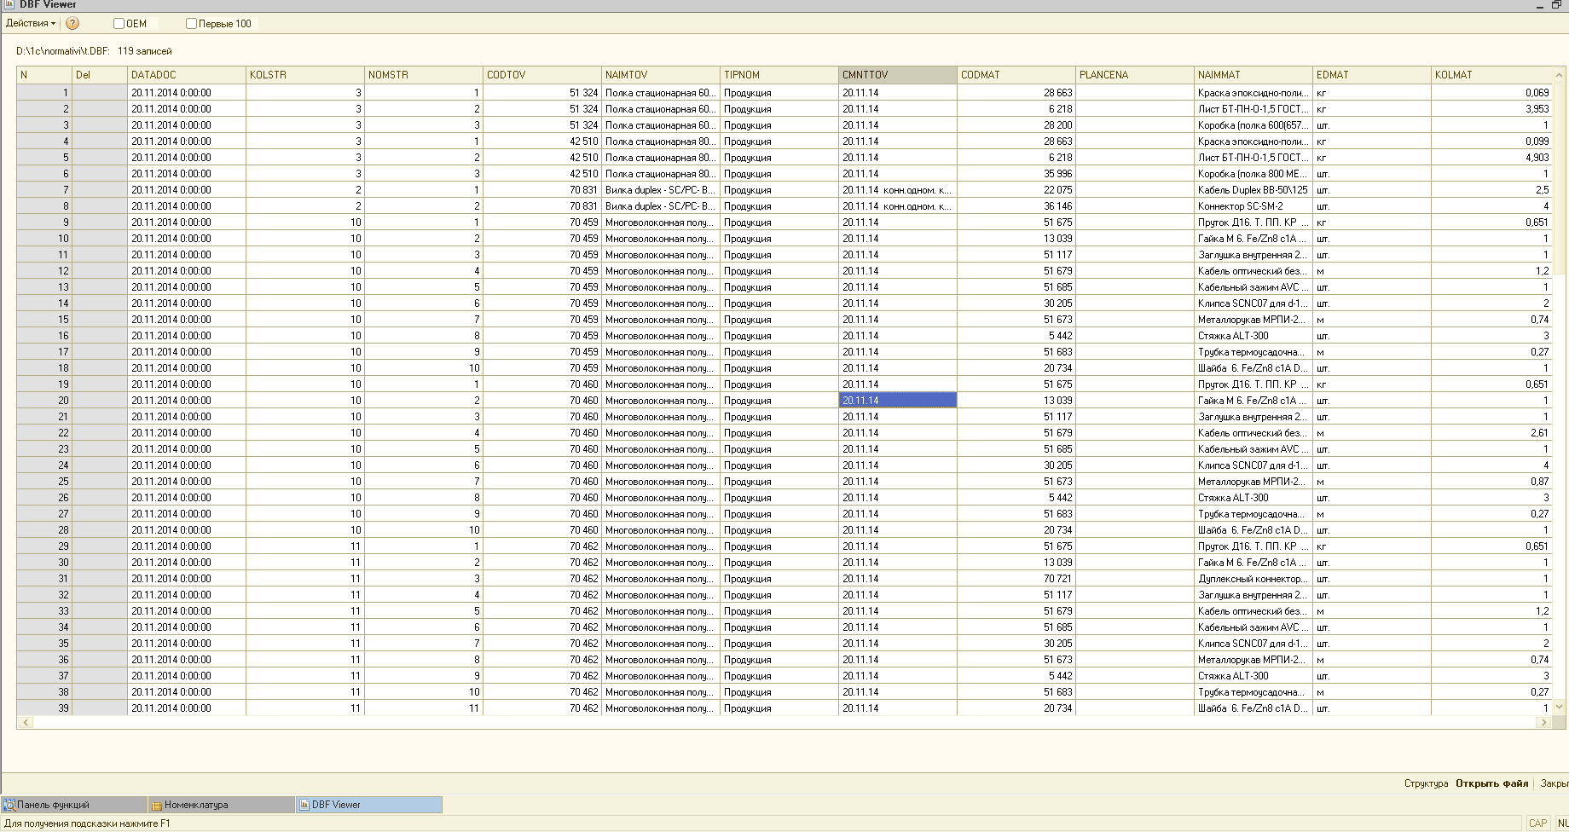Switch to the 'Номенклатура' tab

tap(221, 805)
